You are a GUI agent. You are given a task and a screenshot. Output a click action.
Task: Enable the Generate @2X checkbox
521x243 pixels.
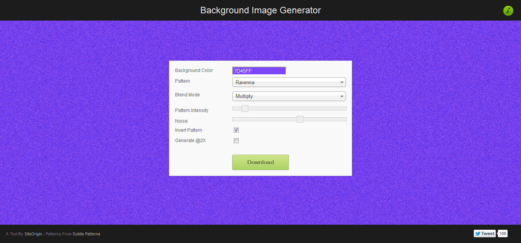[236, 141]
